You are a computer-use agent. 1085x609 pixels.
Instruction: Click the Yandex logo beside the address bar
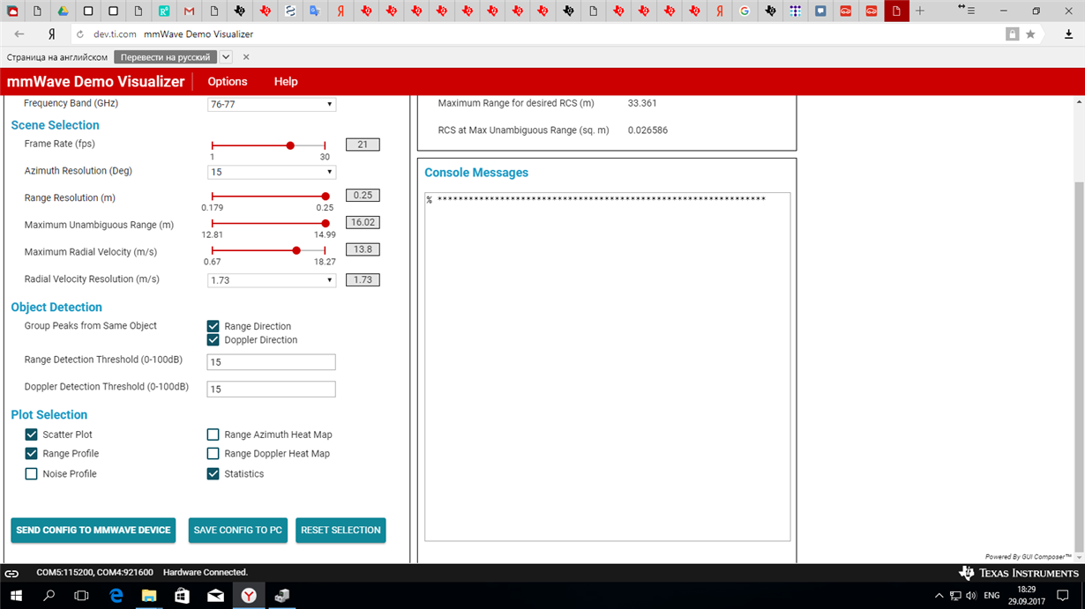point(52,33)
